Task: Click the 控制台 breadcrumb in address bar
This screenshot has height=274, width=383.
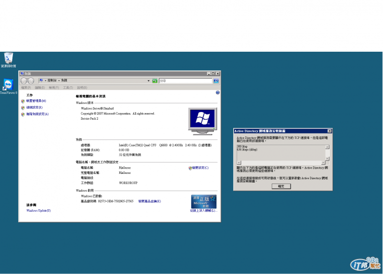Action: 52,80
